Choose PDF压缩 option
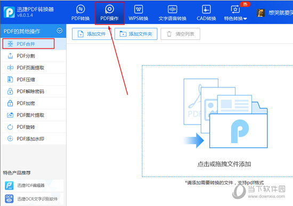This screenshot has height=206, width=293. click(x=33, y=79)
